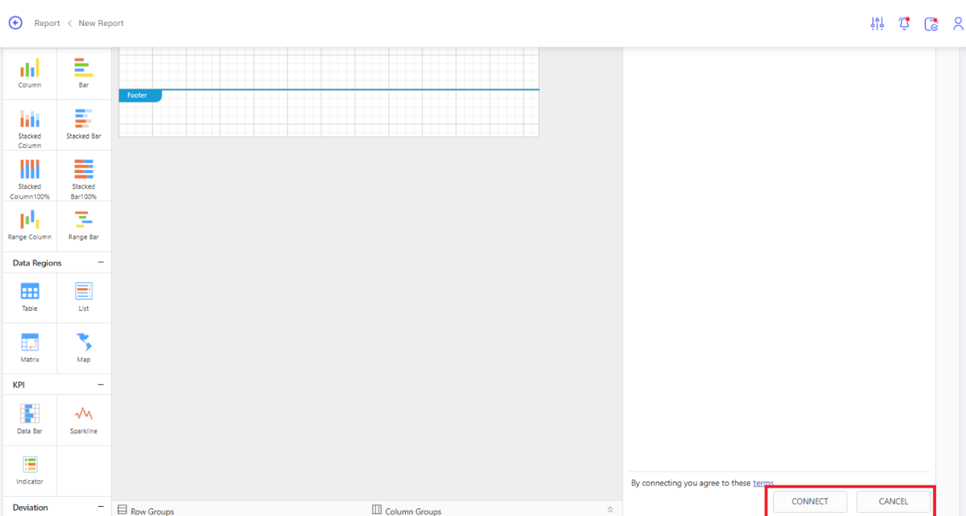This screenshot has width=966, height=516.
Task: Select the Range Column chart
Action: pyautogui.click(x=30, y=226)
